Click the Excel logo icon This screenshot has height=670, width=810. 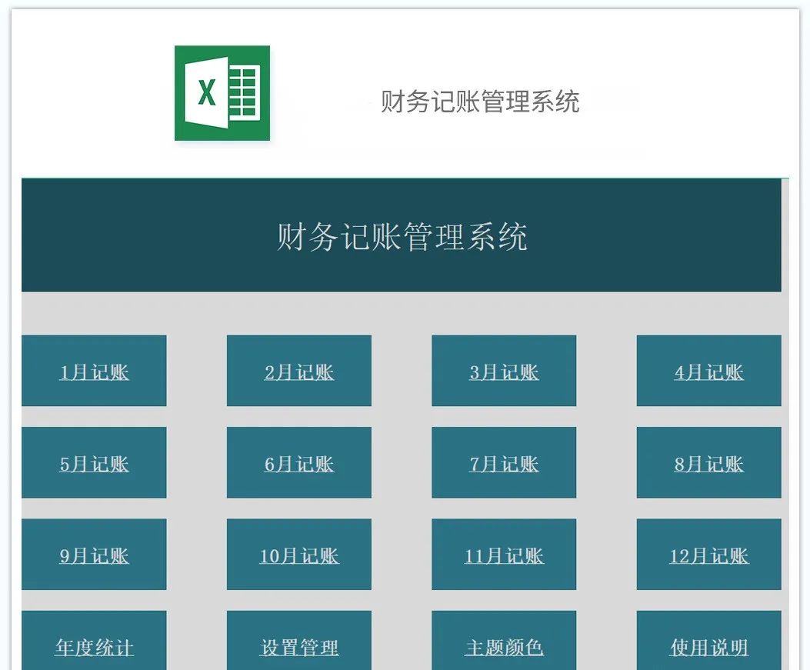pos(222,94)
